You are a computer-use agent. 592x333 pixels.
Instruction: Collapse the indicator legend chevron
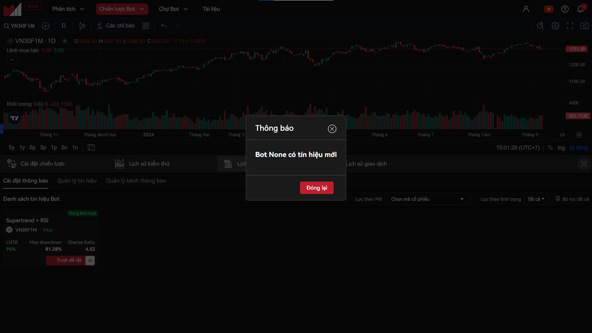(x=12, y=60)
